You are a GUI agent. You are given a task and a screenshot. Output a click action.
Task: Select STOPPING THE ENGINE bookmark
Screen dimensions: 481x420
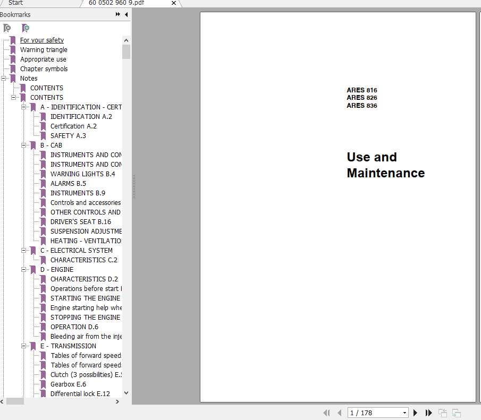click(x=86, y=318)
